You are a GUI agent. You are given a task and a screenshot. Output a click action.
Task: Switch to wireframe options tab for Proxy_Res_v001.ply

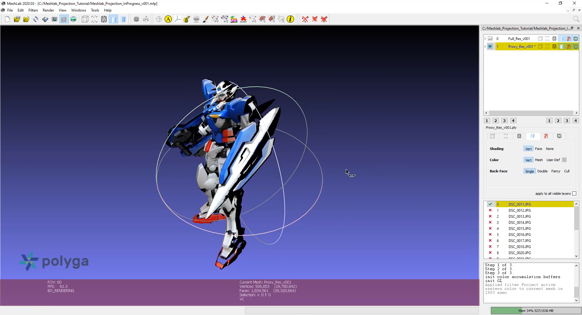click(x=519, y=136)
